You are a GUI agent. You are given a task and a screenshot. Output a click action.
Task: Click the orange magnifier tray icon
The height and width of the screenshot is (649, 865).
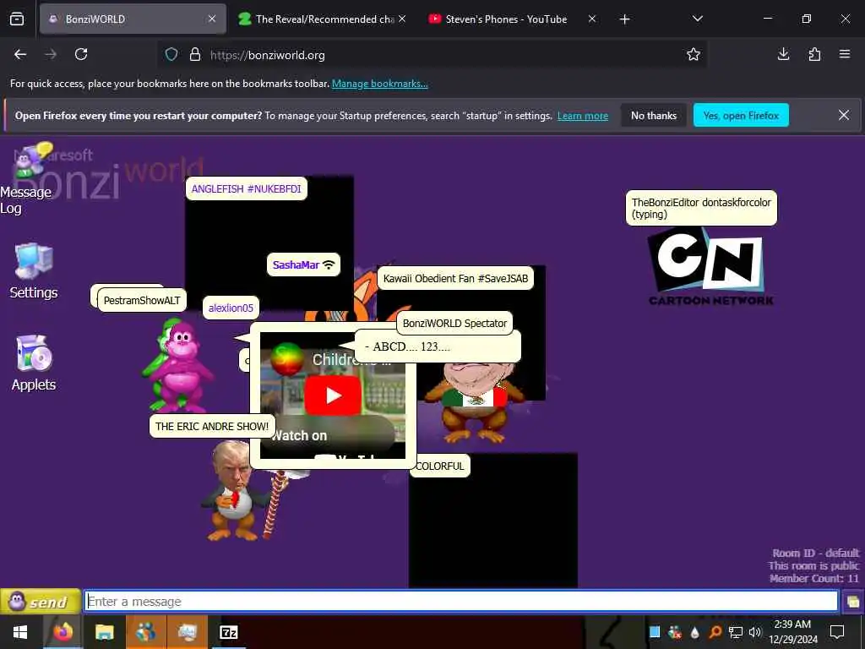715,632
